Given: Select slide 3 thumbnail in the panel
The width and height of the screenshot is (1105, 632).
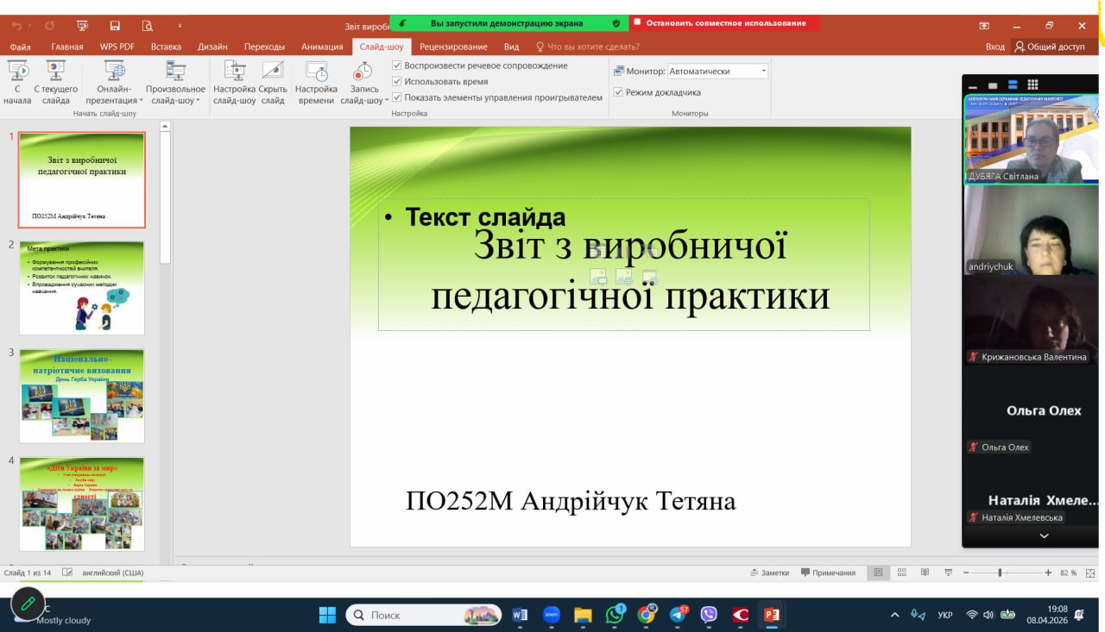Looking at the screenshot, I should [x=82, y=395].
